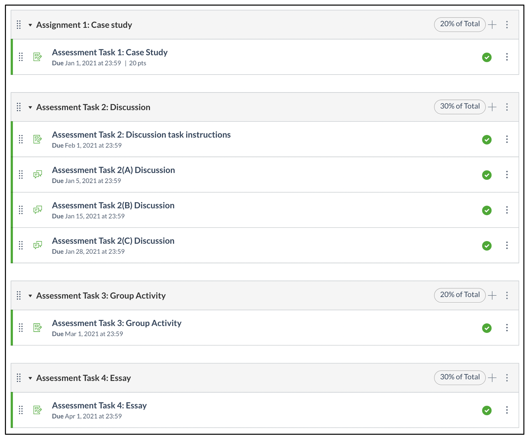
Task: Grab drag handle of Task 4: Essay item
Action: [x=21, y=410]
